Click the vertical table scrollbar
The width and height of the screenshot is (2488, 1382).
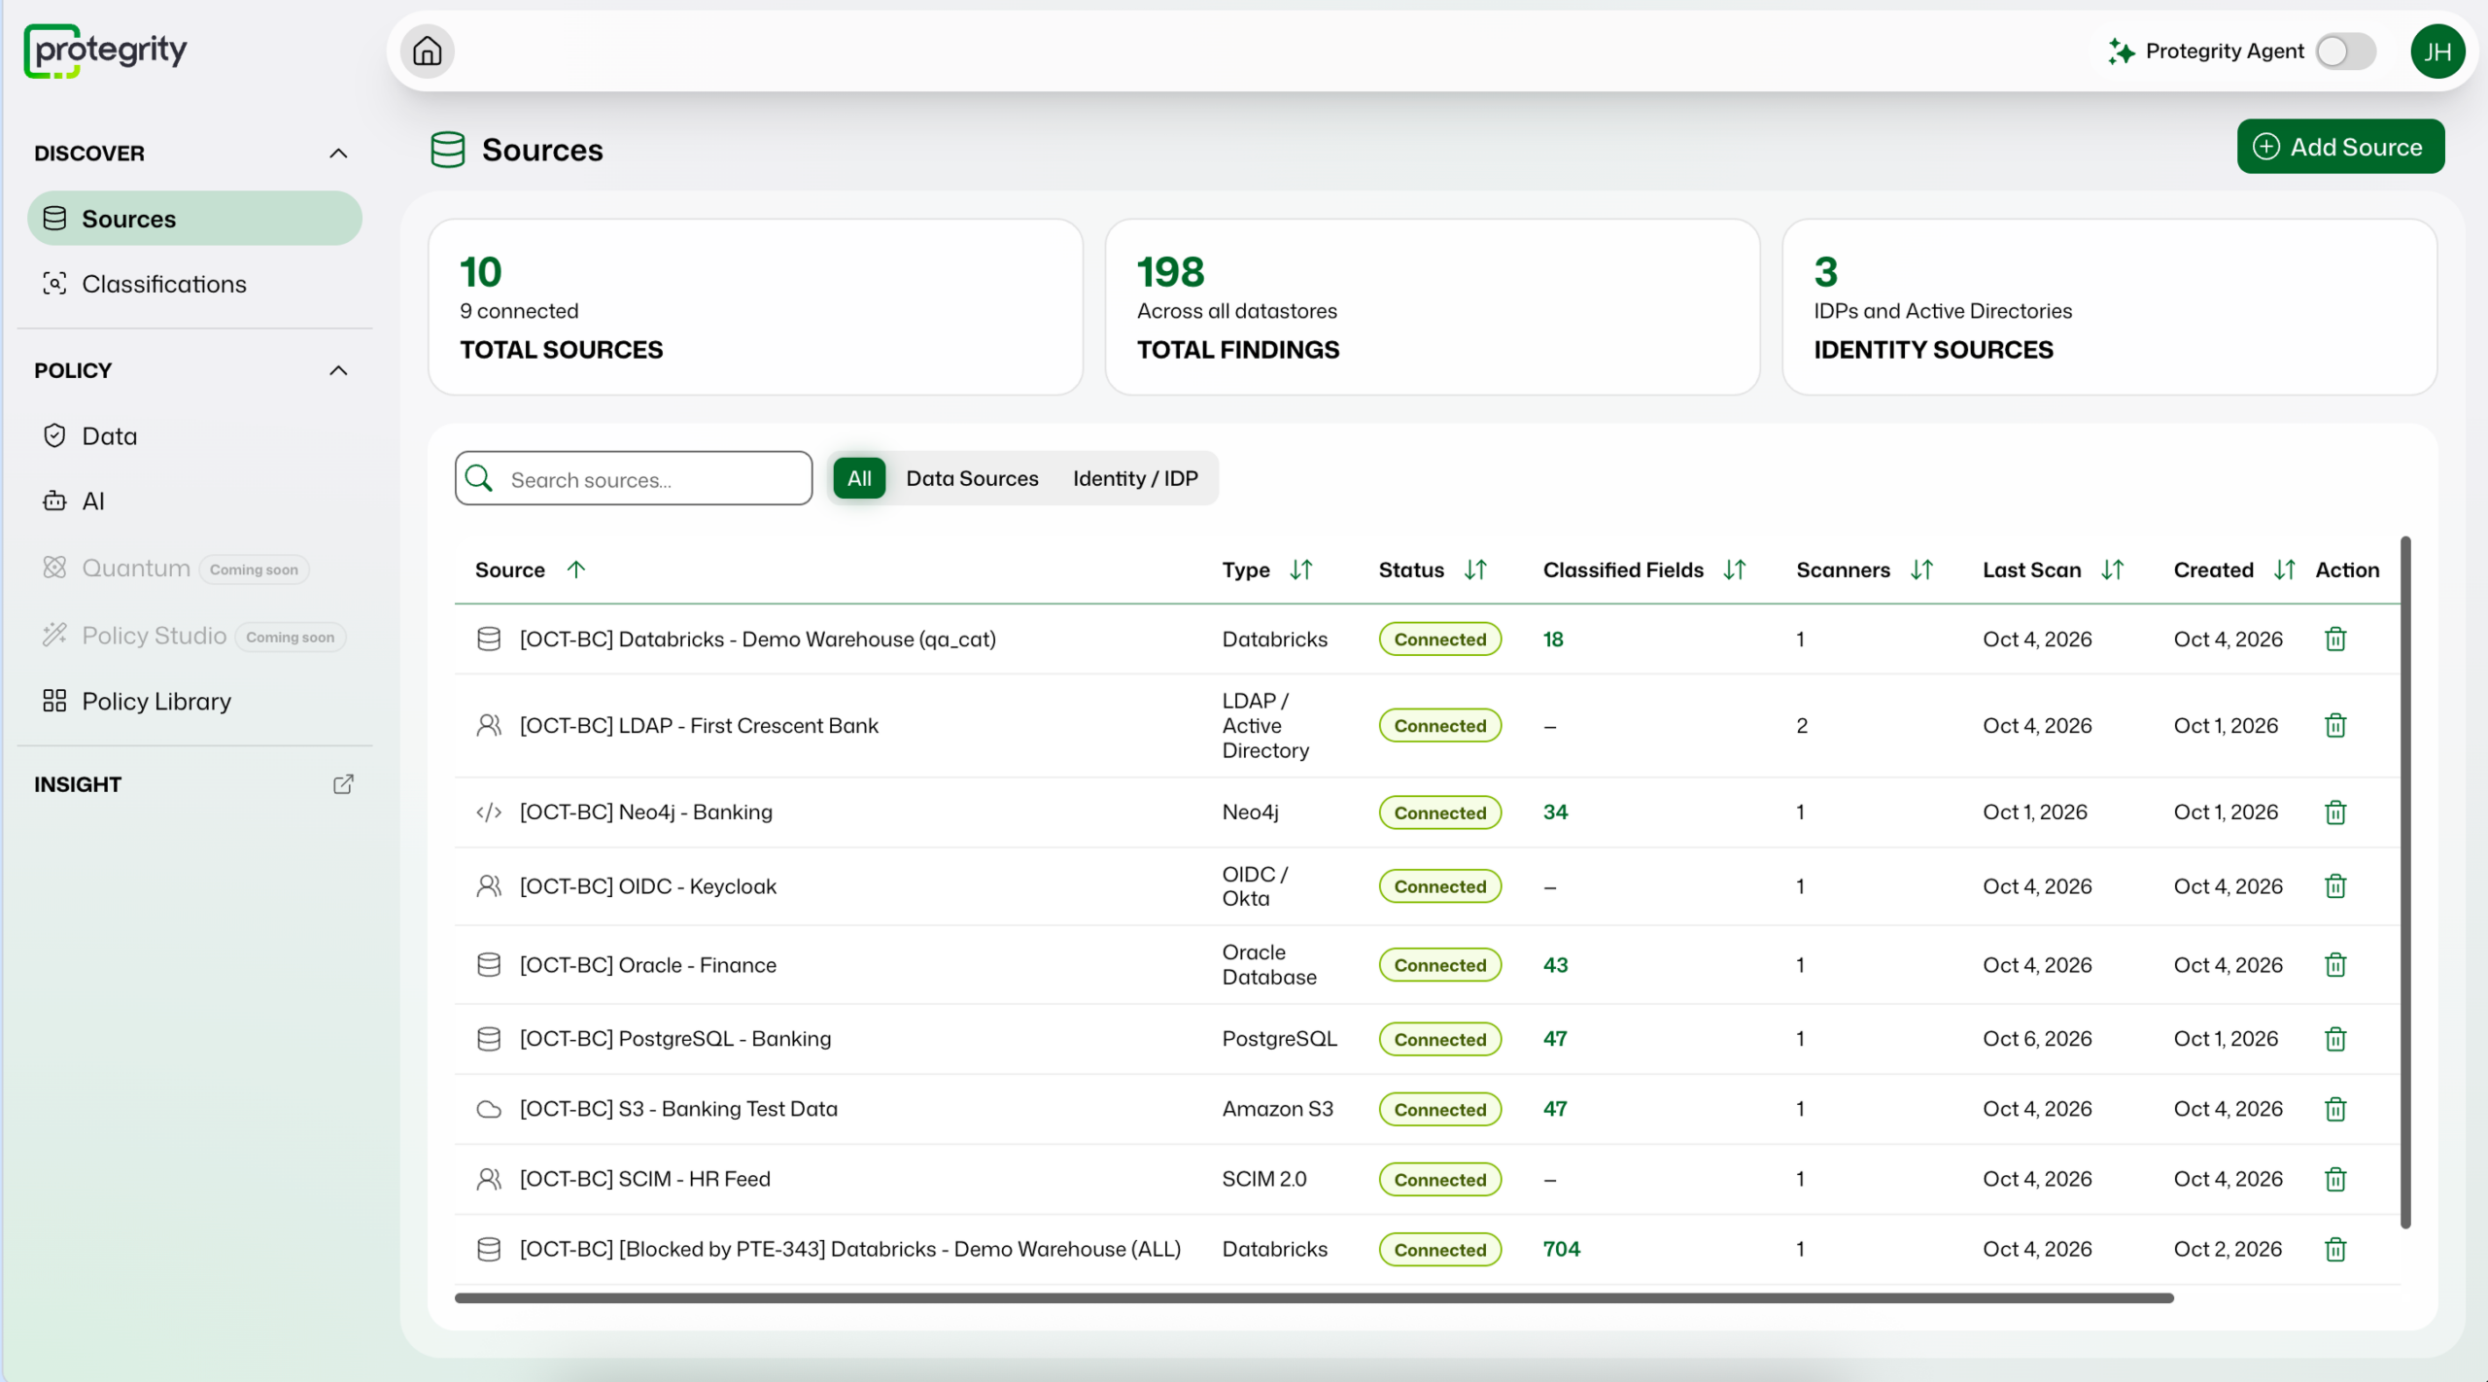2405,881
